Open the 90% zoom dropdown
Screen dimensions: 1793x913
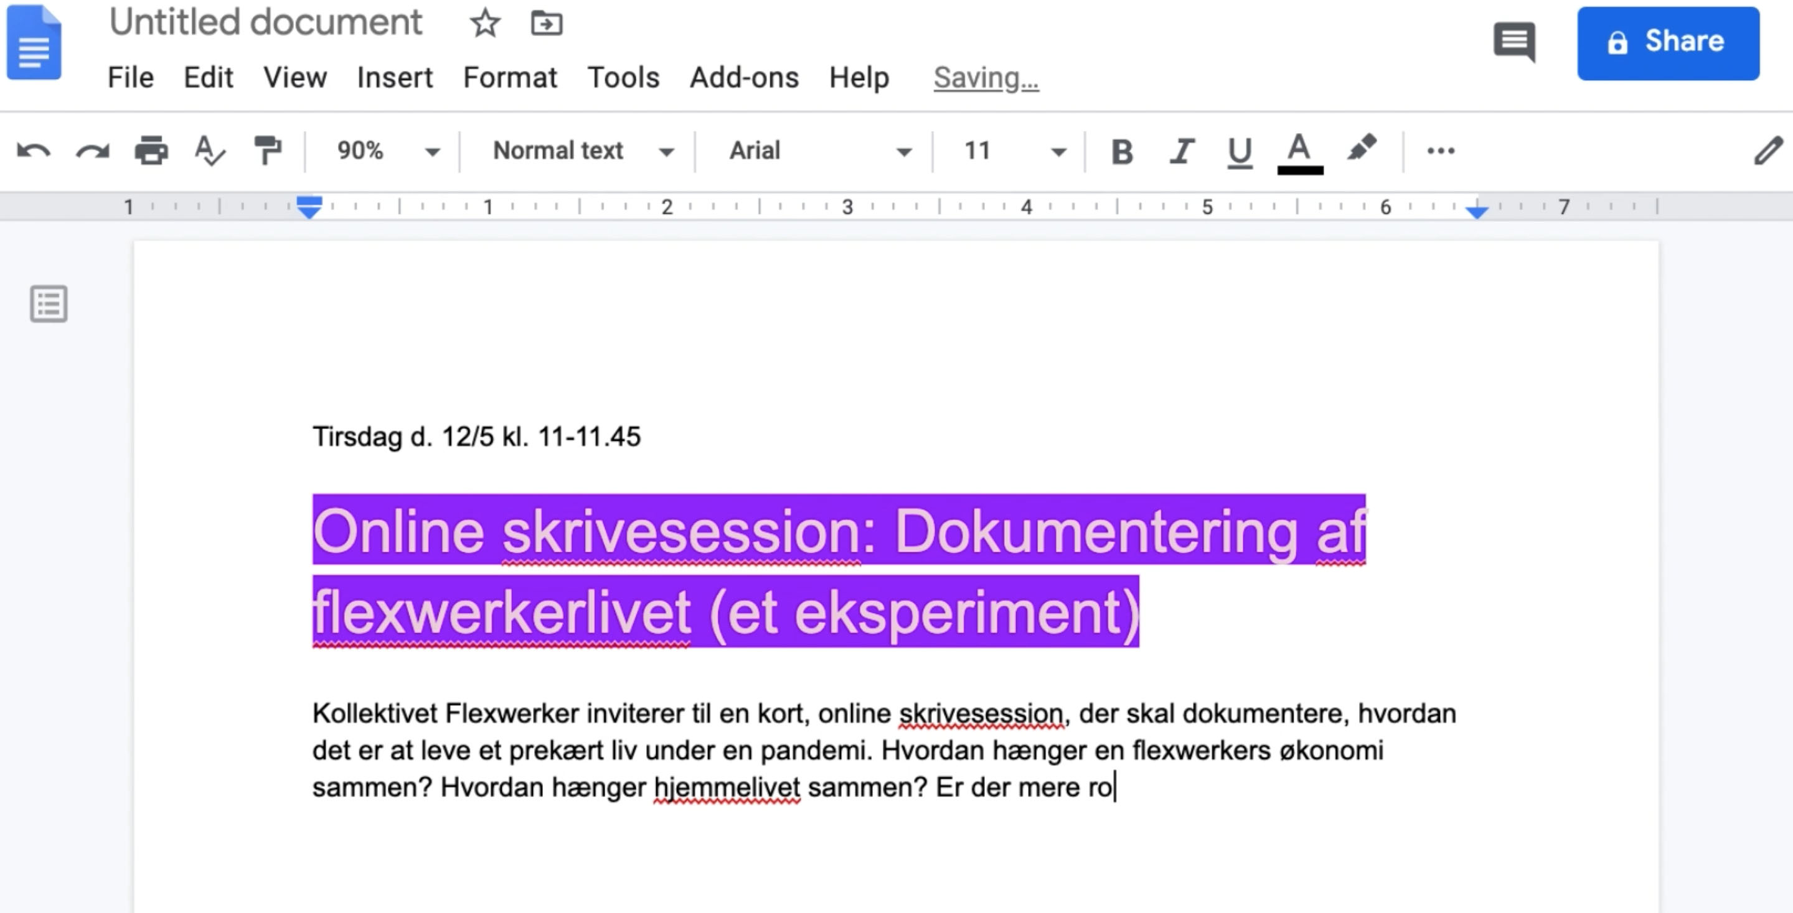point(388,150)
